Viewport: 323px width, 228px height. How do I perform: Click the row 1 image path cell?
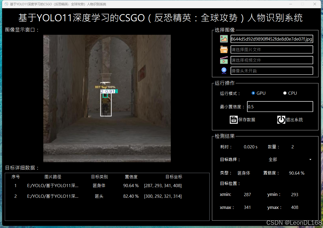point(53,186)
